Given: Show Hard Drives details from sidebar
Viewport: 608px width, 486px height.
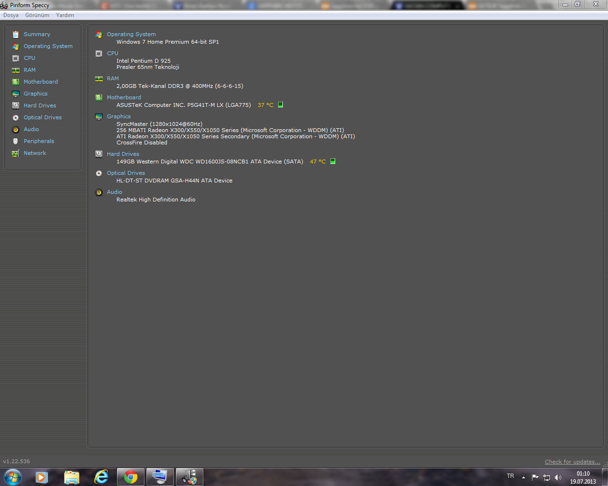Looking at the screenshot, I should point(40,105).
